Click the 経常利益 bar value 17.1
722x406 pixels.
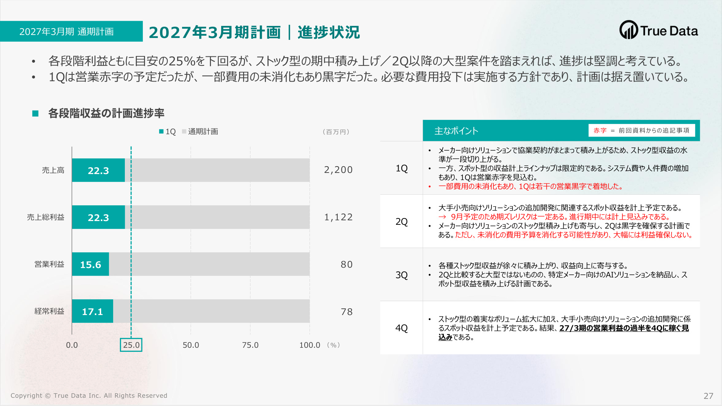coord(93,312)
